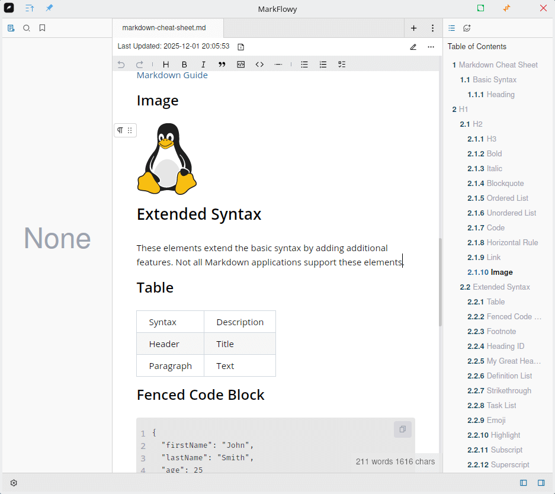Insert a heading with the H icon

(166, 65)
